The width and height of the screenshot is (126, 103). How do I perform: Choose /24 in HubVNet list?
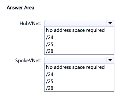(50, 38)
